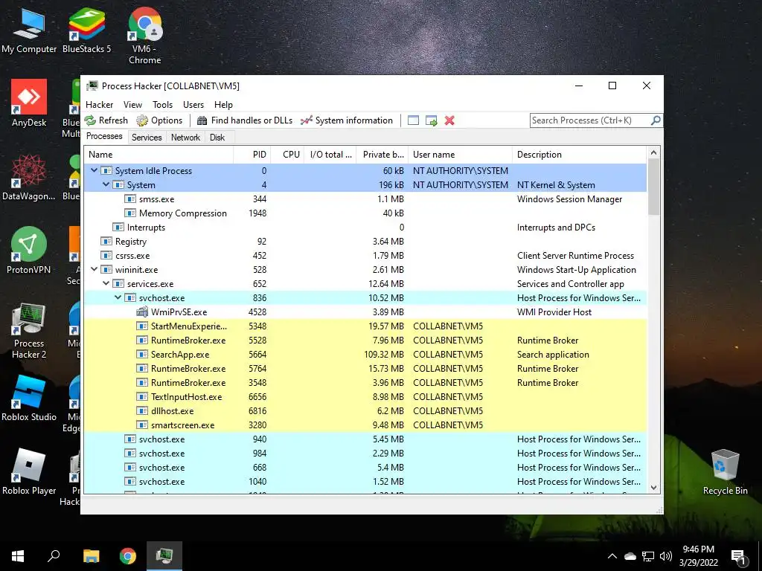
Task: Click the WmiPrvSE.exe process icon
Action: [142, 312]
